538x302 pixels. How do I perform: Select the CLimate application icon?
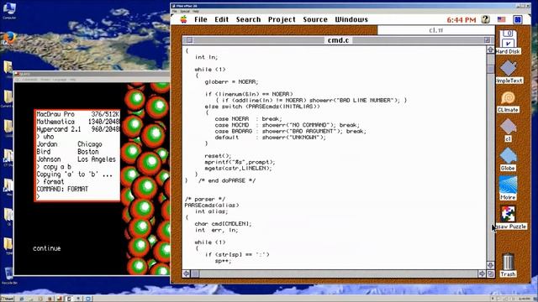(x=508, y=101)
